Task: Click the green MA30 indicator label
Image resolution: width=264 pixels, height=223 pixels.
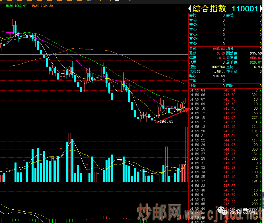Action: click(16, 6)
